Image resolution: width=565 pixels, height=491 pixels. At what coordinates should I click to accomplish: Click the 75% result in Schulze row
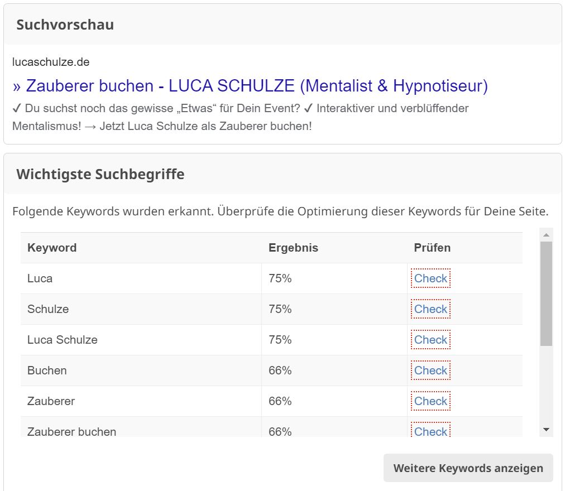pyautogui.click(x=280, y=309)
